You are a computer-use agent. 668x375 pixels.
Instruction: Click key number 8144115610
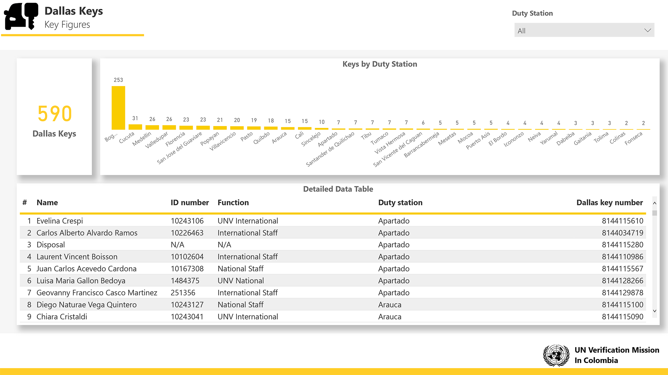(x=623, y=221)
